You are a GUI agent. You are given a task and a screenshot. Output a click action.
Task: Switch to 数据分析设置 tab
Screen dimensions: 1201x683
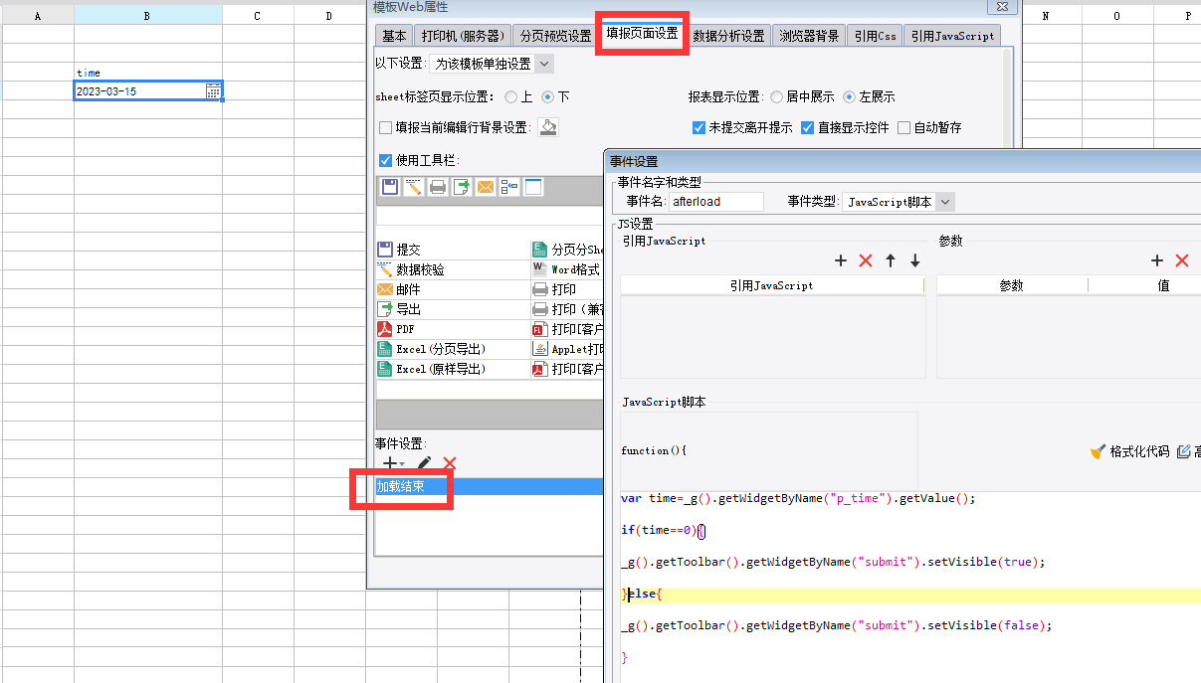[x=729, y=36]
